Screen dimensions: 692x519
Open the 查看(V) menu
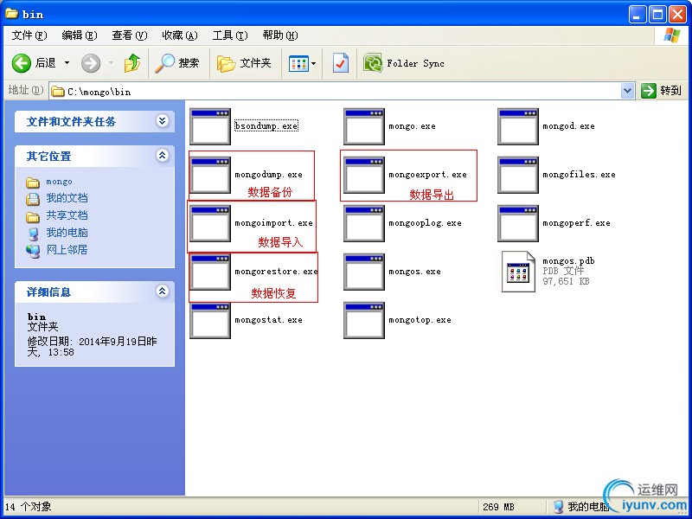(x=130, y=35)
